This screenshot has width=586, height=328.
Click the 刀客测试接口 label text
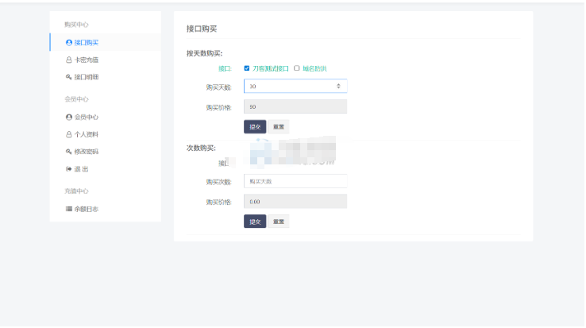pyautogui.click(x=271, y=68)
